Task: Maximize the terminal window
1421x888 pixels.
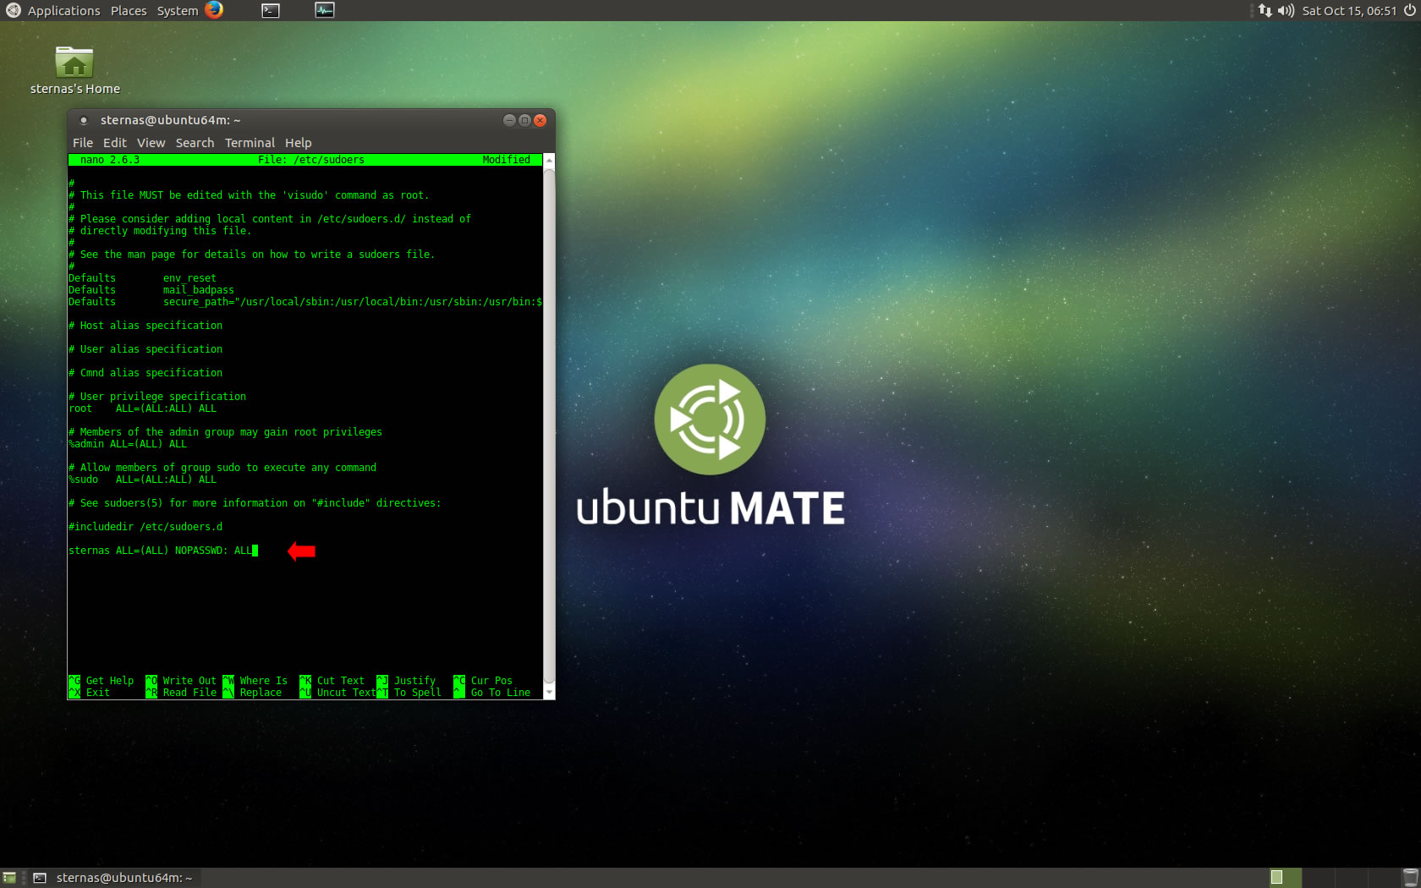Action: coord(524,120)
